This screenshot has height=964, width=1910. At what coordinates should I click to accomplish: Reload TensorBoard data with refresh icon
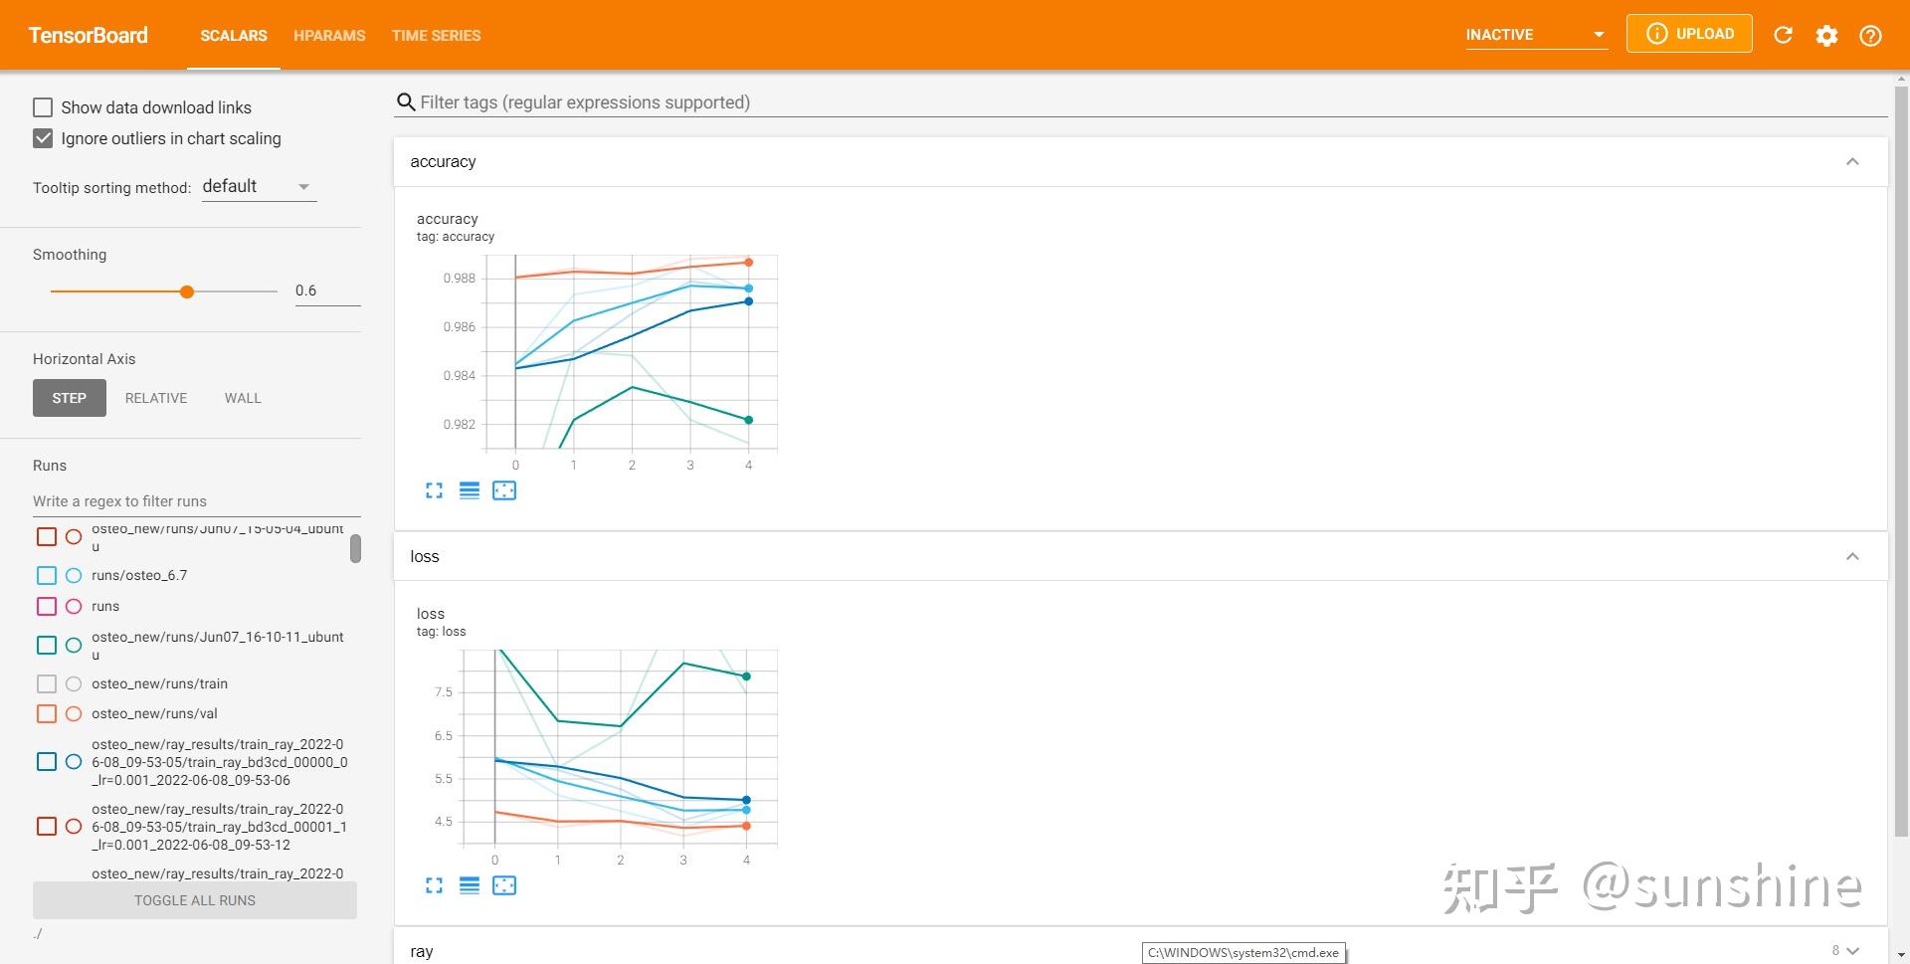tap(1783, 35)
